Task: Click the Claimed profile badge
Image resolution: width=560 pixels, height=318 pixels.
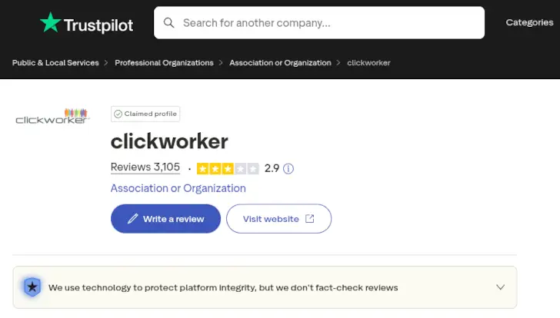Action: 145,114
